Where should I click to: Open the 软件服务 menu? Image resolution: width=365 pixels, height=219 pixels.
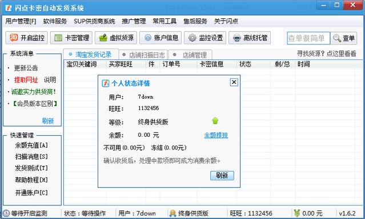tap(55, 22)
